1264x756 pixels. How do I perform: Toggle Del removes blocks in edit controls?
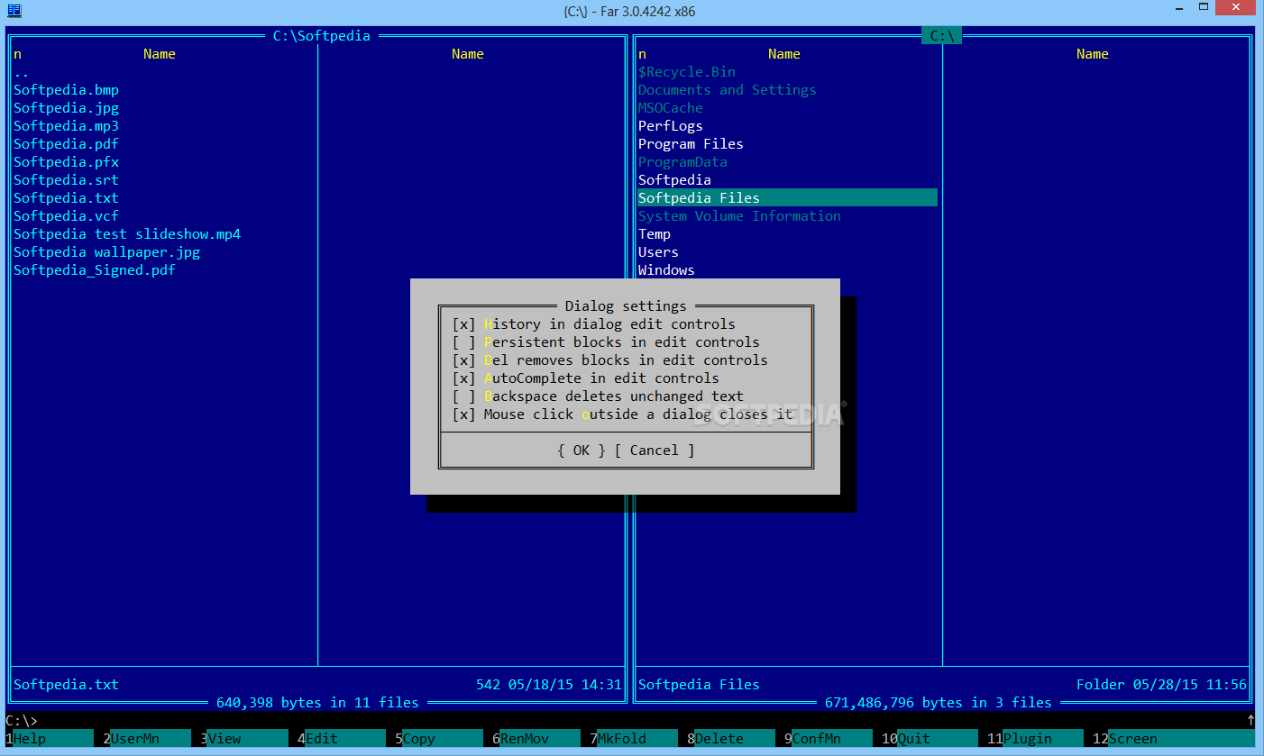[x=609, y=360]
